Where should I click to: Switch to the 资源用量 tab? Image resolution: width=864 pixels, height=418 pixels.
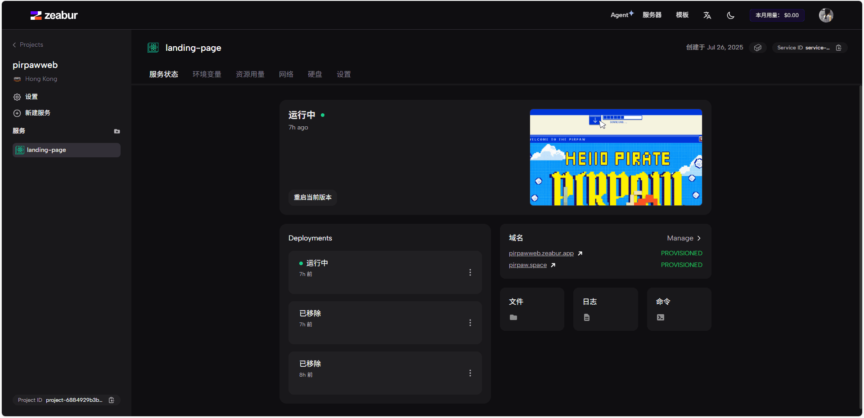[250, 74]
